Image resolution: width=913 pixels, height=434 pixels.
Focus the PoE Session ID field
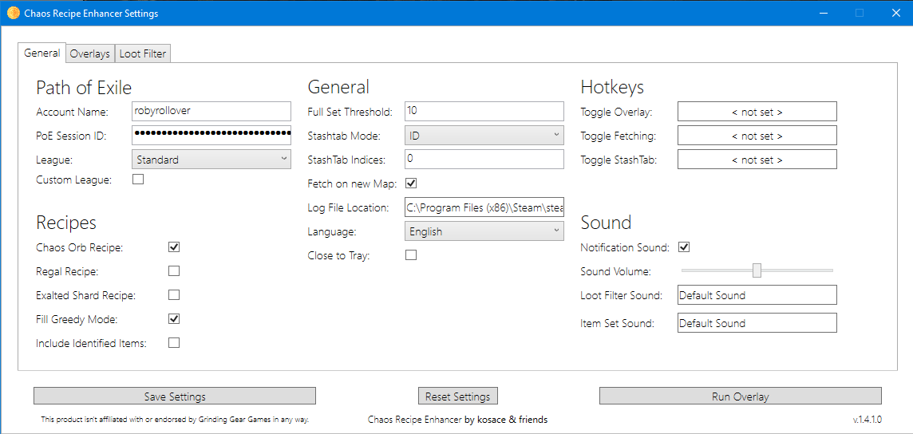click(x=211, y=135)
